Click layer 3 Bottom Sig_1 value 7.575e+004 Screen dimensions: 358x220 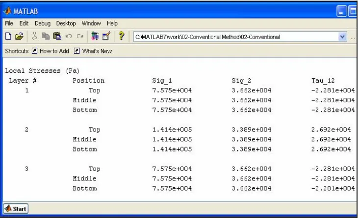click(x=172, y=188)
